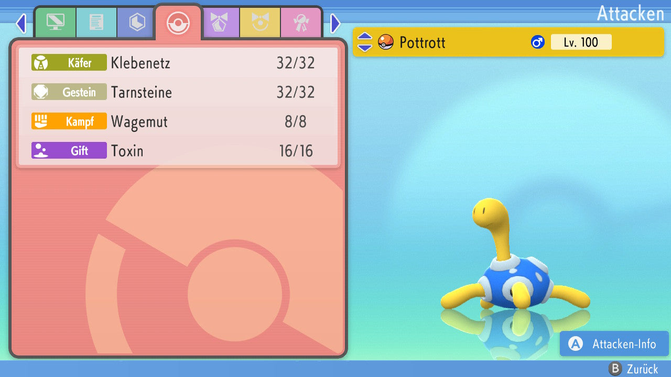This screenshot has height=377, width=671.
Task: Choose the Wagemut move
Action: pyautogui.click(x=178, y=122)
